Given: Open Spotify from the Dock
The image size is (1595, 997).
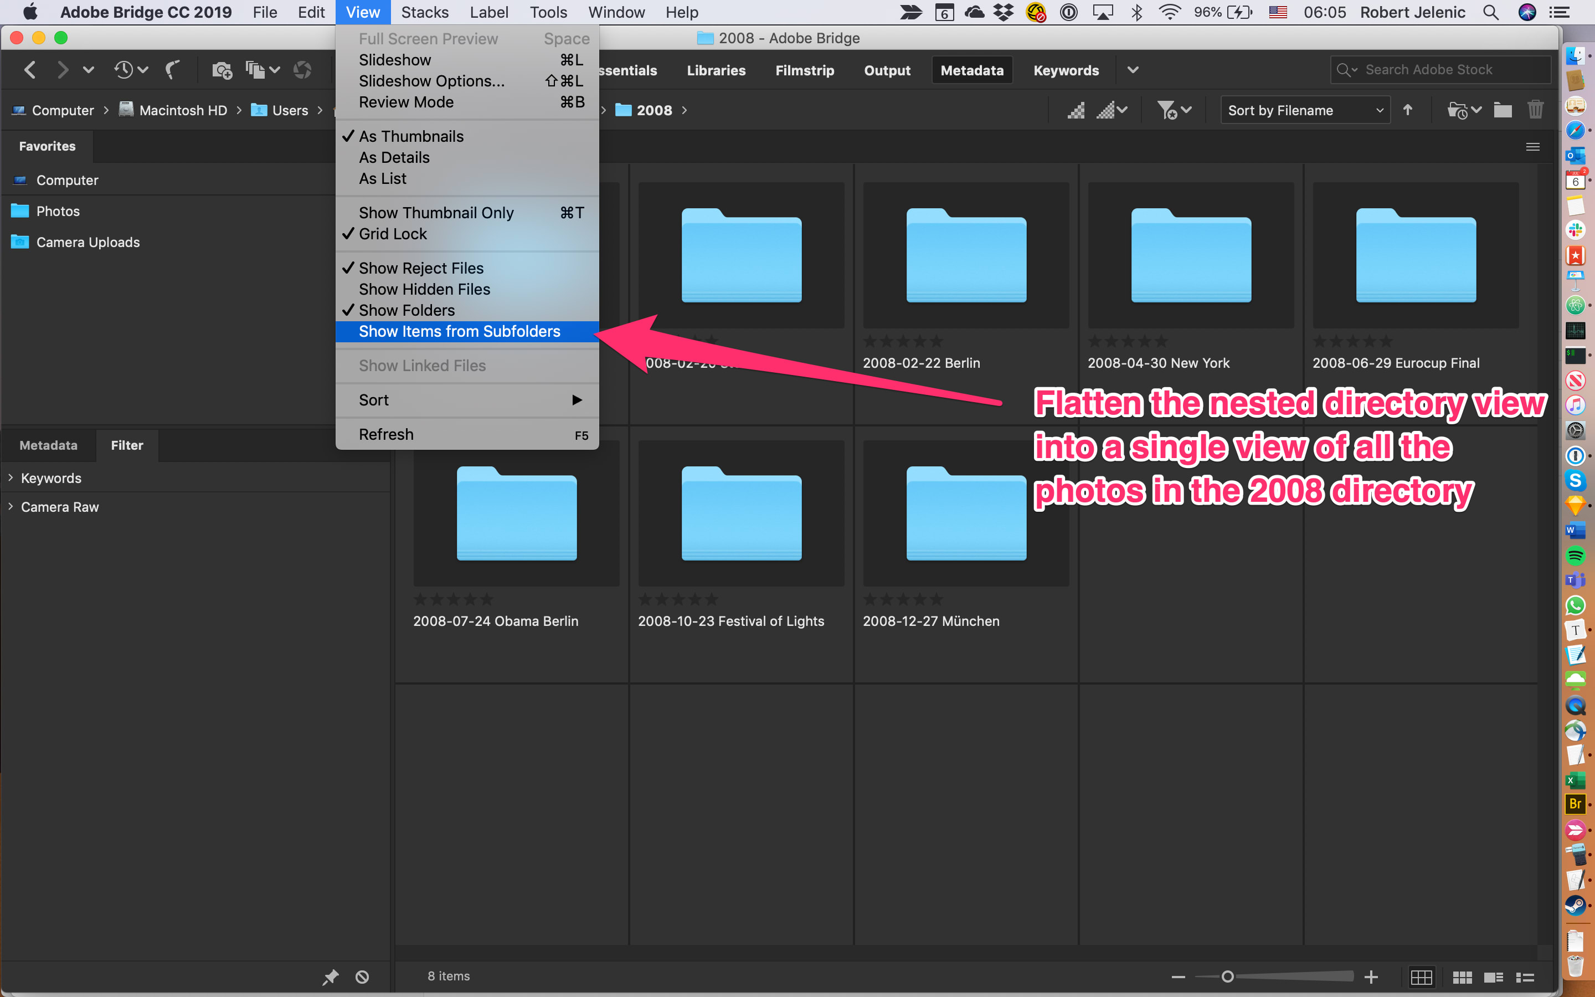Looking at the screenshot, I should click(1575, 556).
